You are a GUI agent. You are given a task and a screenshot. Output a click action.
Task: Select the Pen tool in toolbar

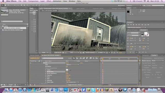(24, 5)
